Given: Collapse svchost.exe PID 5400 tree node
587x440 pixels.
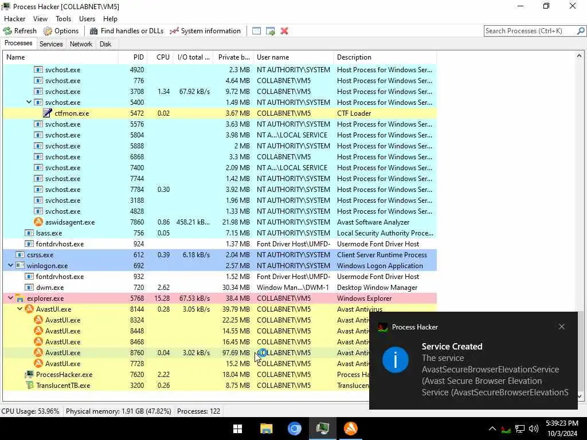Looking at the screenshot, I should pyautogui.click(x=29, y=102).
